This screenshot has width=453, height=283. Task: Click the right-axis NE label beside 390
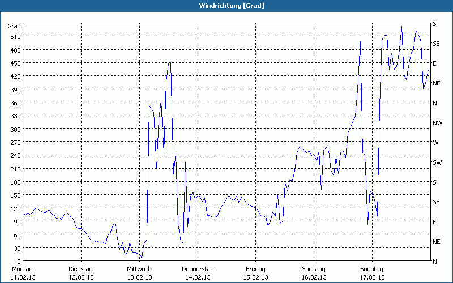(x=437, y=83)
